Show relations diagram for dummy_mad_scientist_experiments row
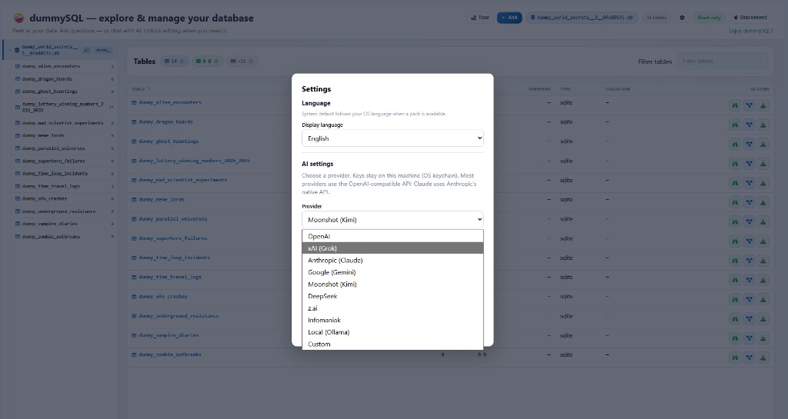788x419 pixels. pyautogui.click(x=749, y=183)
